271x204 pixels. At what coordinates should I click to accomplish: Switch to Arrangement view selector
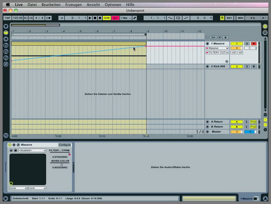point(265,26)
